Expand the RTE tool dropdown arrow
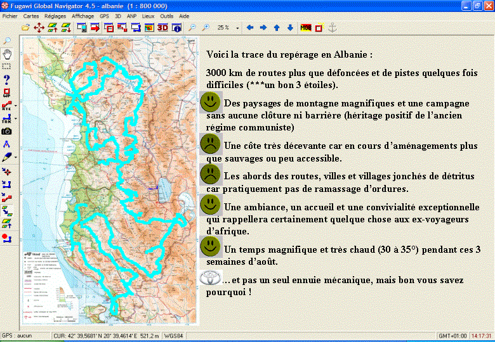495x342 pixels. click(15, 106)
